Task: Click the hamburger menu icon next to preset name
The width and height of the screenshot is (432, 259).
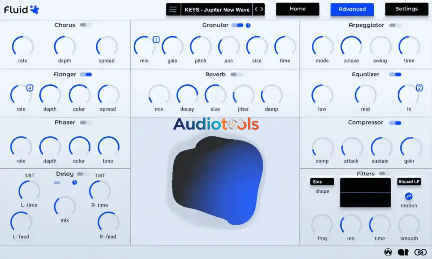Action: tap(173, 9)
